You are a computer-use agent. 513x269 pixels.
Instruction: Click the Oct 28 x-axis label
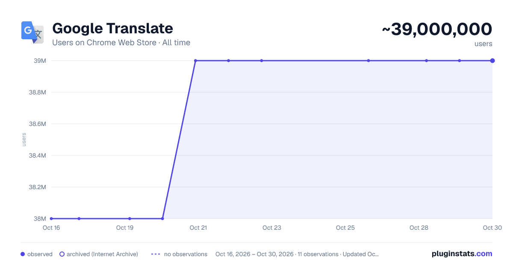coord(419,228)
